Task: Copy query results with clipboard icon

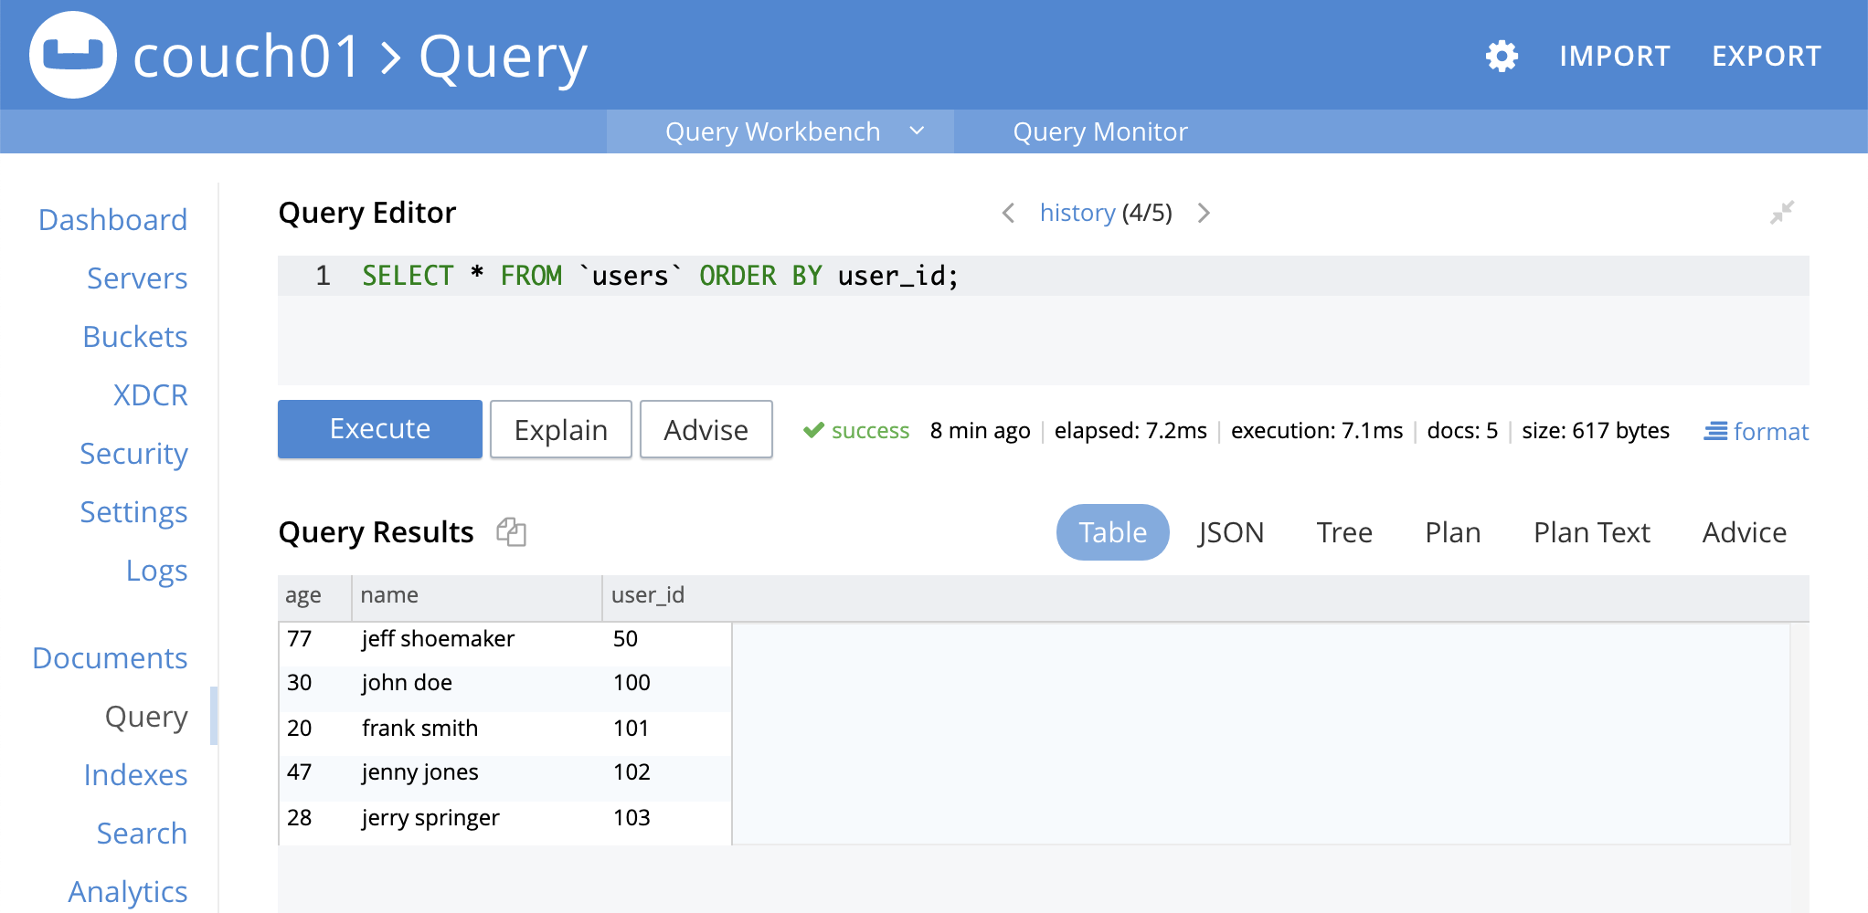Action: click(511, 531)
